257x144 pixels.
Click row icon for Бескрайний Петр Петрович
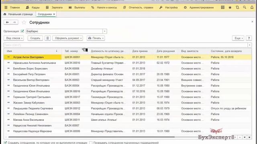click(8, 74)
